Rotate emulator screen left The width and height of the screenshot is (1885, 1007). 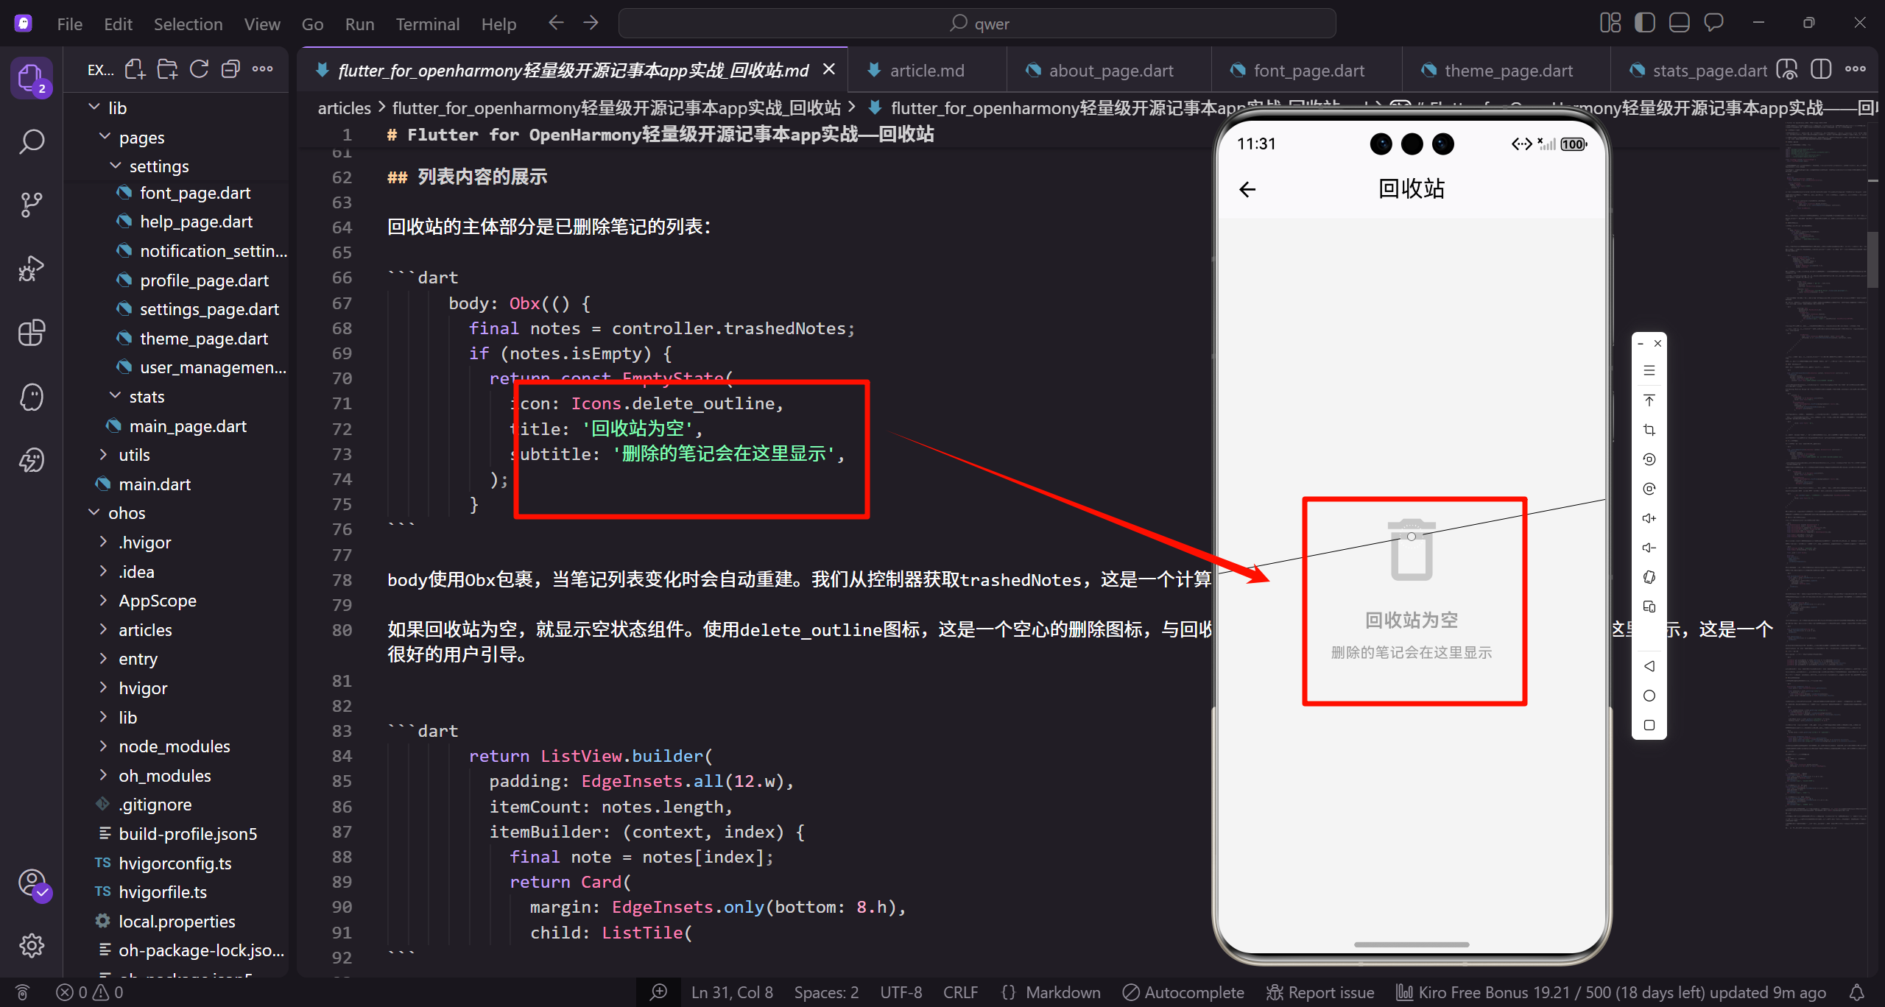(1649, 459)
